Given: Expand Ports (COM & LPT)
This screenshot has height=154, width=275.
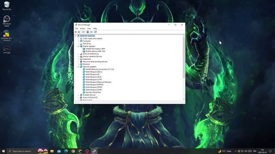Looking at the screenshot, I should tap(78, 98).
